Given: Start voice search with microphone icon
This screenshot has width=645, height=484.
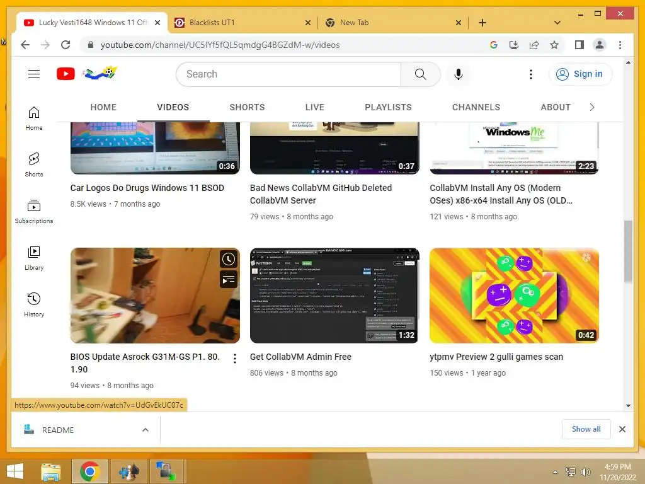Looking at the screenshot, I should (459, 74).
